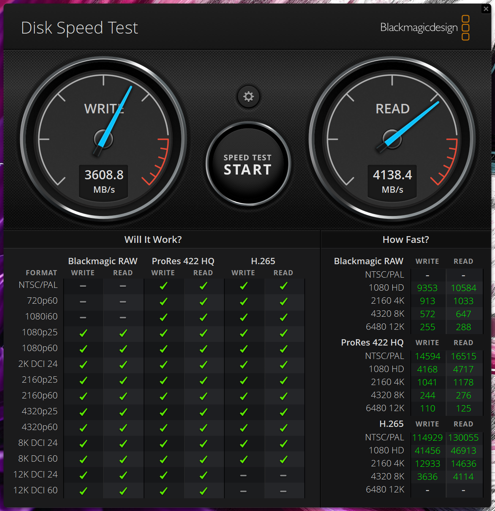Select the 8K DCI 60 format label
Screen dimensions: 495x511
point(38,458)
